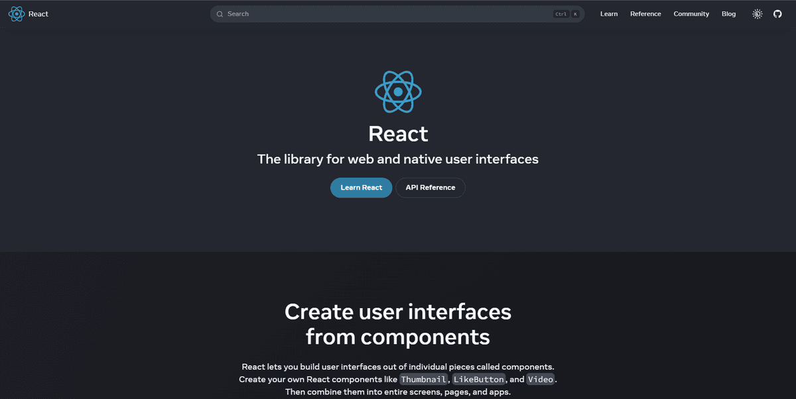Toggle light/dark theme sun icon
The image size is (796, 399).
(758, 14)
